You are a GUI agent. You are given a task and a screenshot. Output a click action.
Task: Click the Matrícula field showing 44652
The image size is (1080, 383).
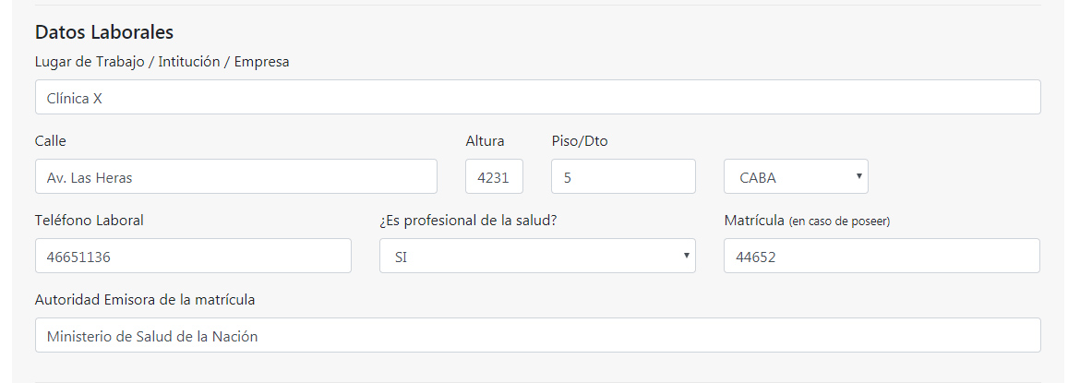click(x=882, y=256)
